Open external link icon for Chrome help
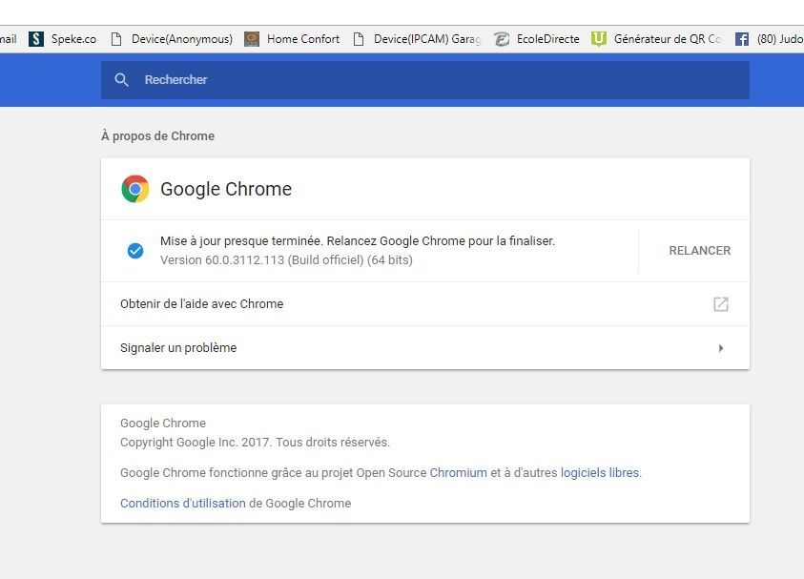804x579 pixels. point(721,304)
